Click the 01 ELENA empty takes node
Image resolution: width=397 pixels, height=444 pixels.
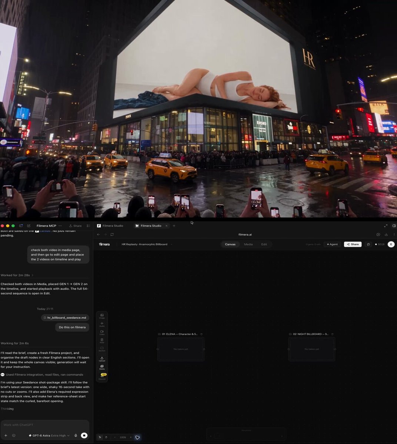click(x=181, y=349)
